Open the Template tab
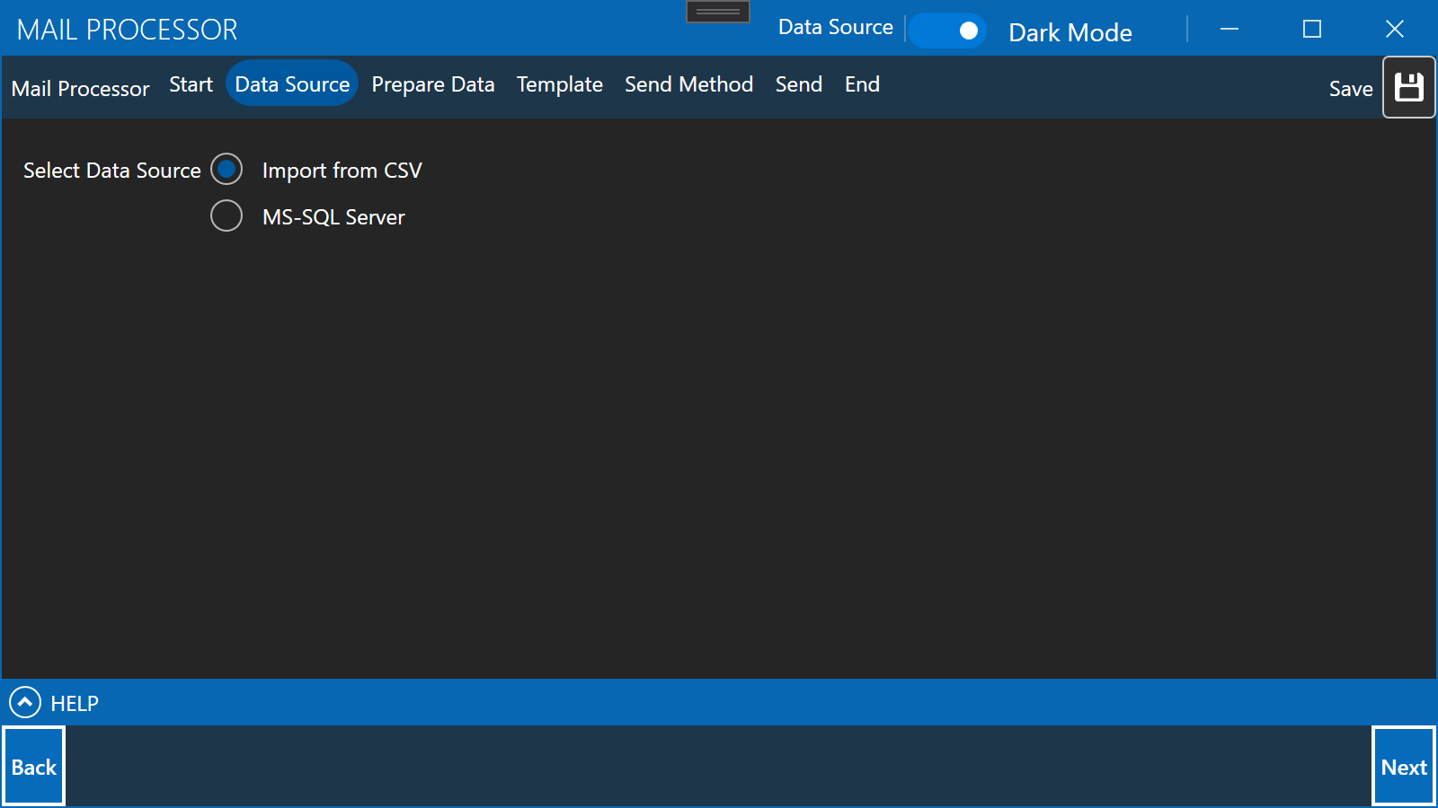The image size is (1438, 808). [560, 83]
